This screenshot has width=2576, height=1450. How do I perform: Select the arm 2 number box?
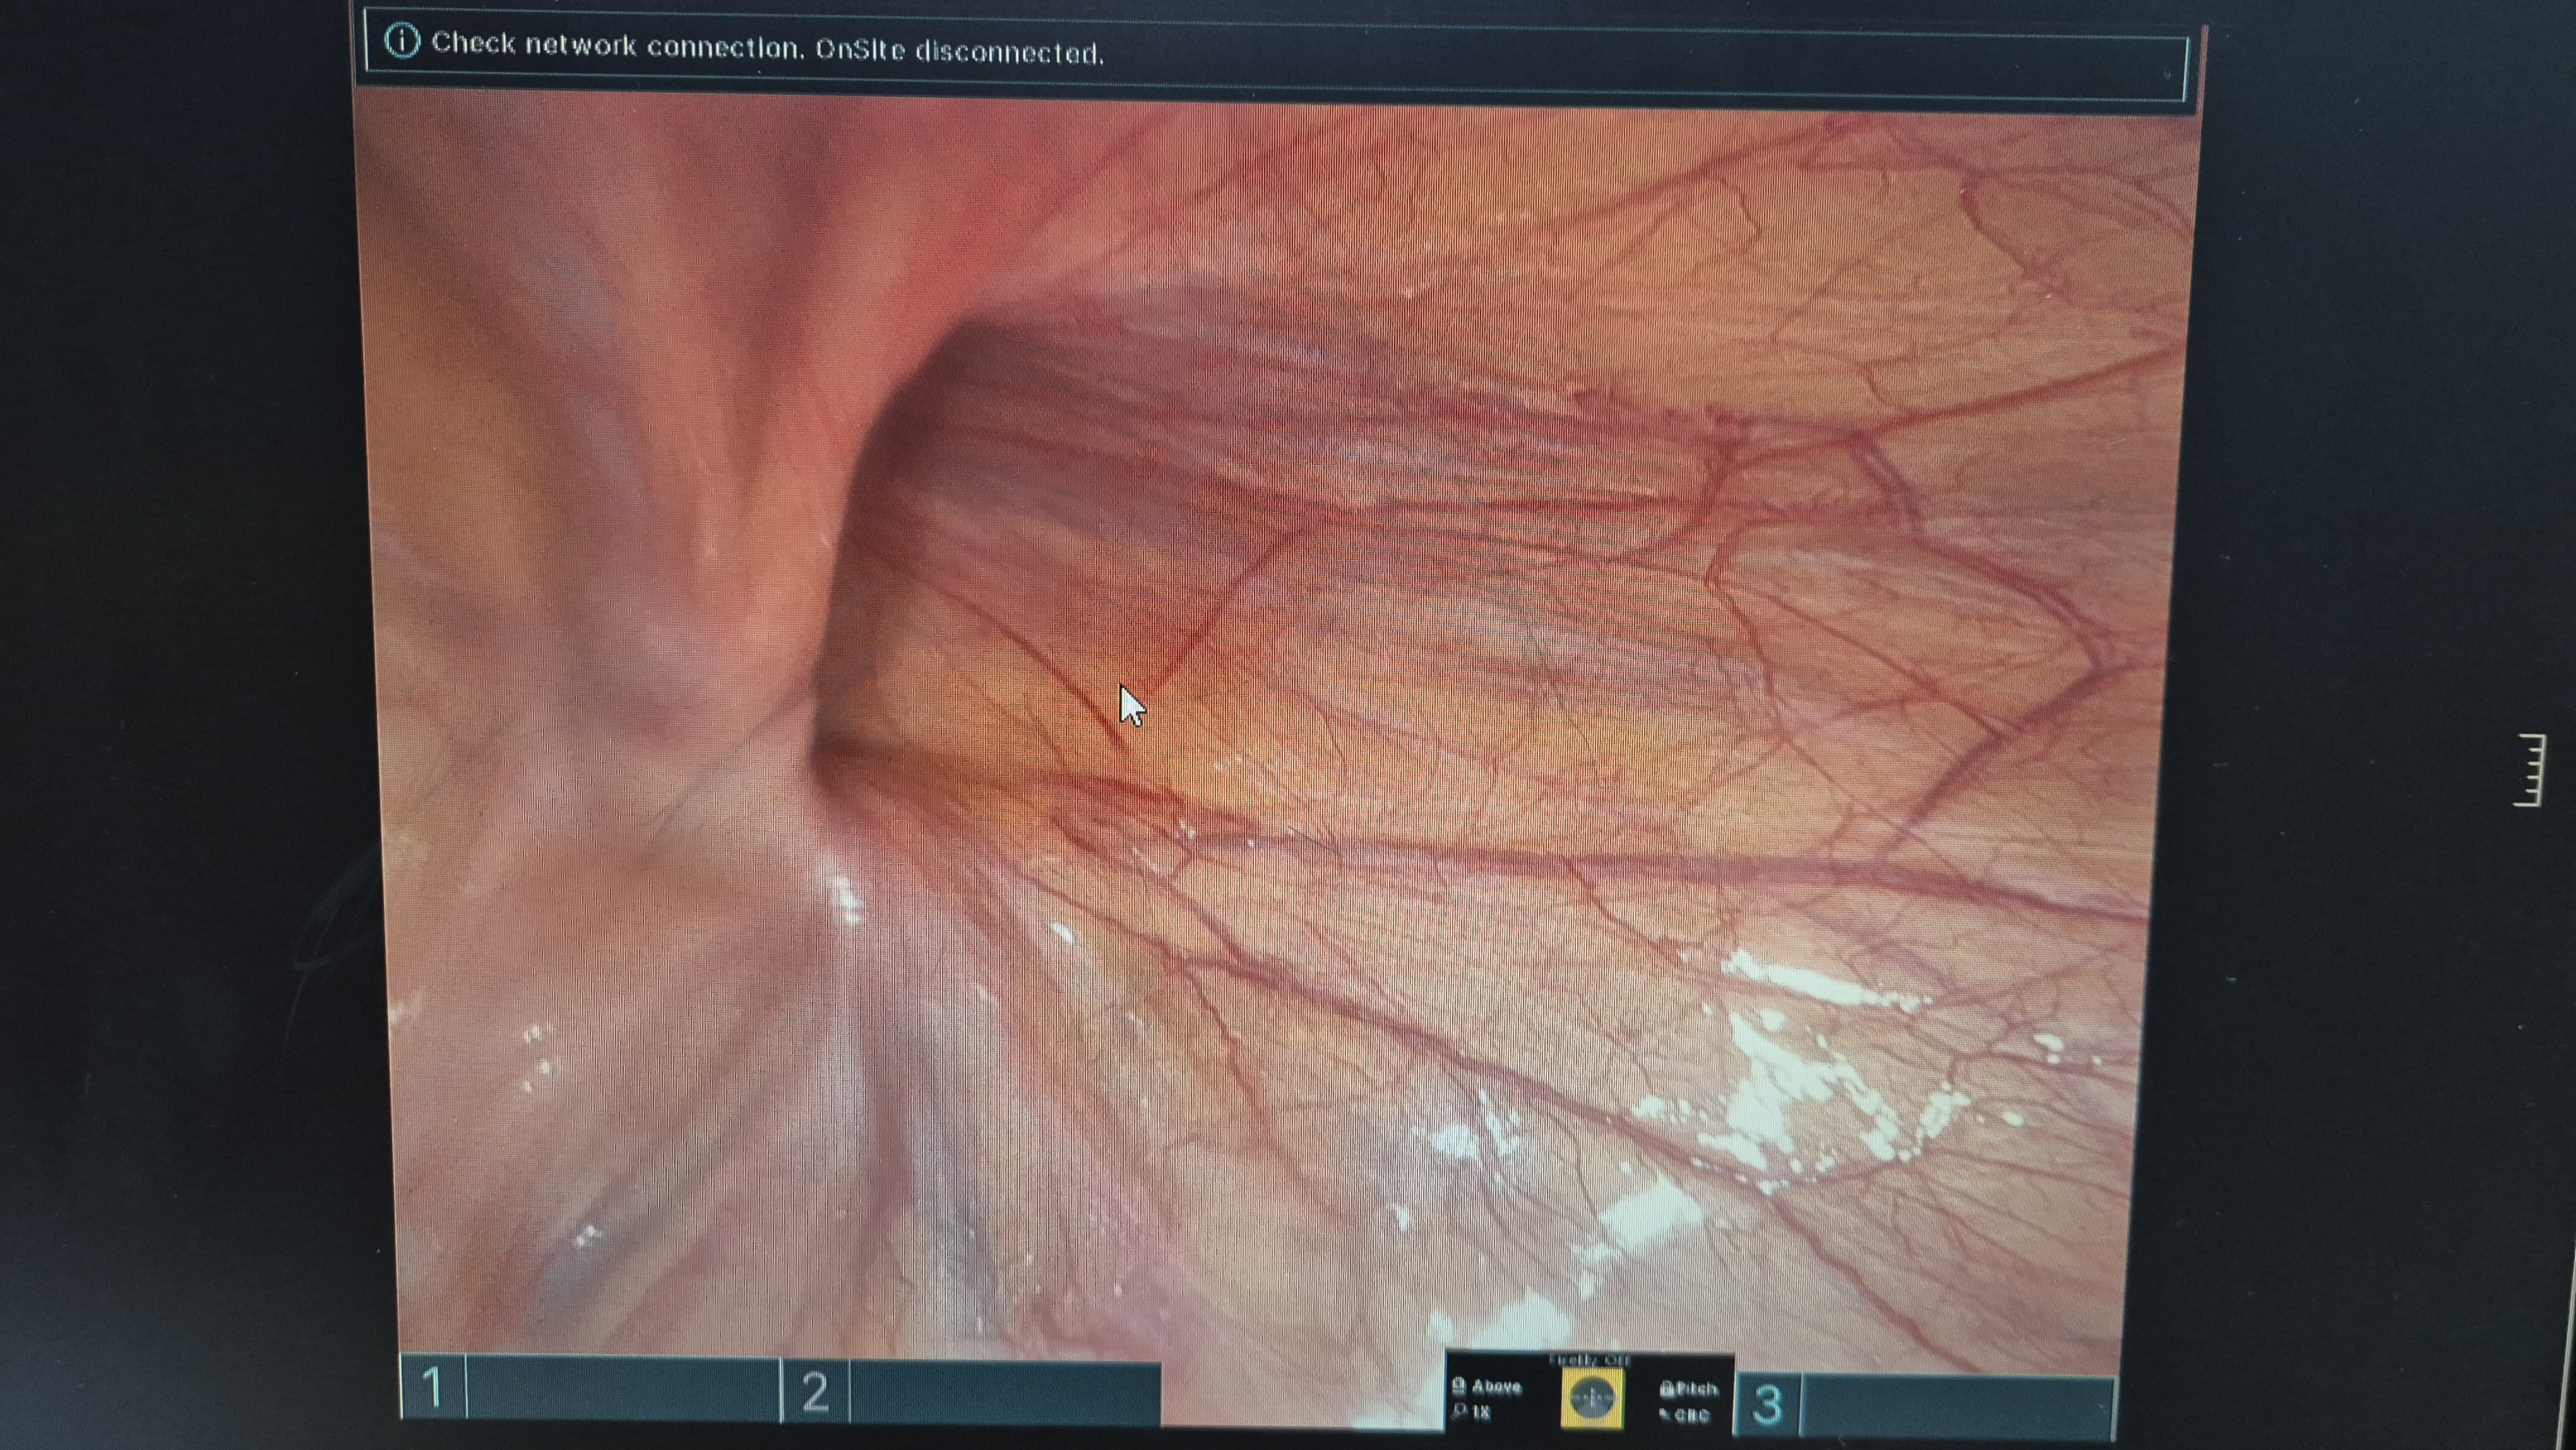pos(815,1391)
